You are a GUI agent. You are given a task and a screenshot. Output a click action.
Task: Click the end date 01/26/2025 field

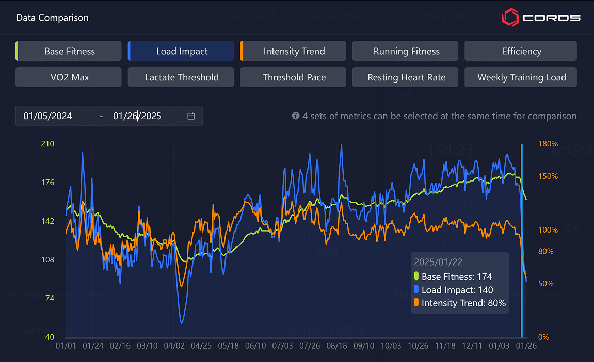[137, 116]
